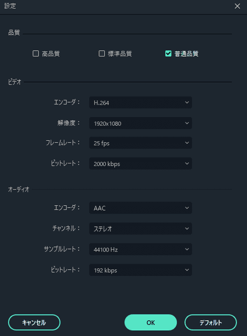Expand the 解像度 1920x1080 dropdown
The height and width of the screenshot is (336, 247).
point(141,123)
